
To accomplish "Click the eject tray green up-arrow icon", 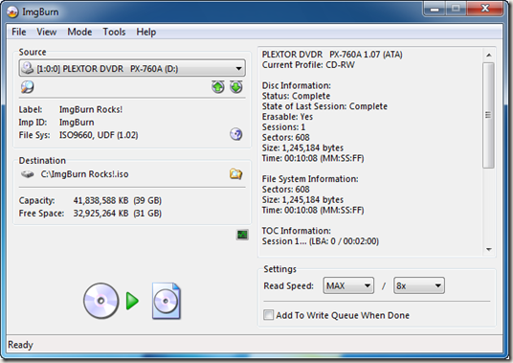I will pos(218,87).
